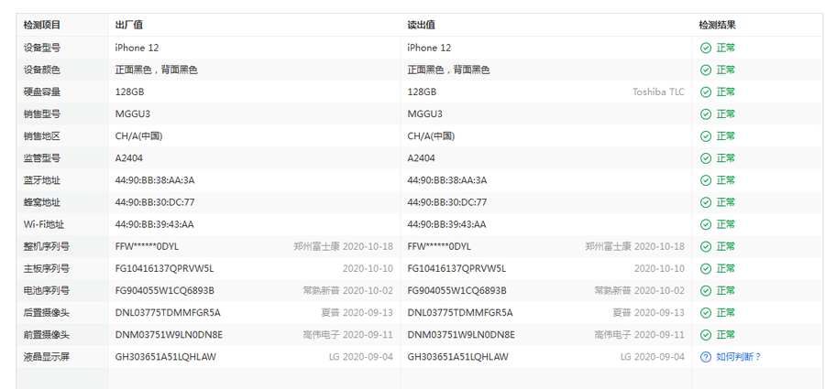Click the 检测结果 column header

[717, 25]
